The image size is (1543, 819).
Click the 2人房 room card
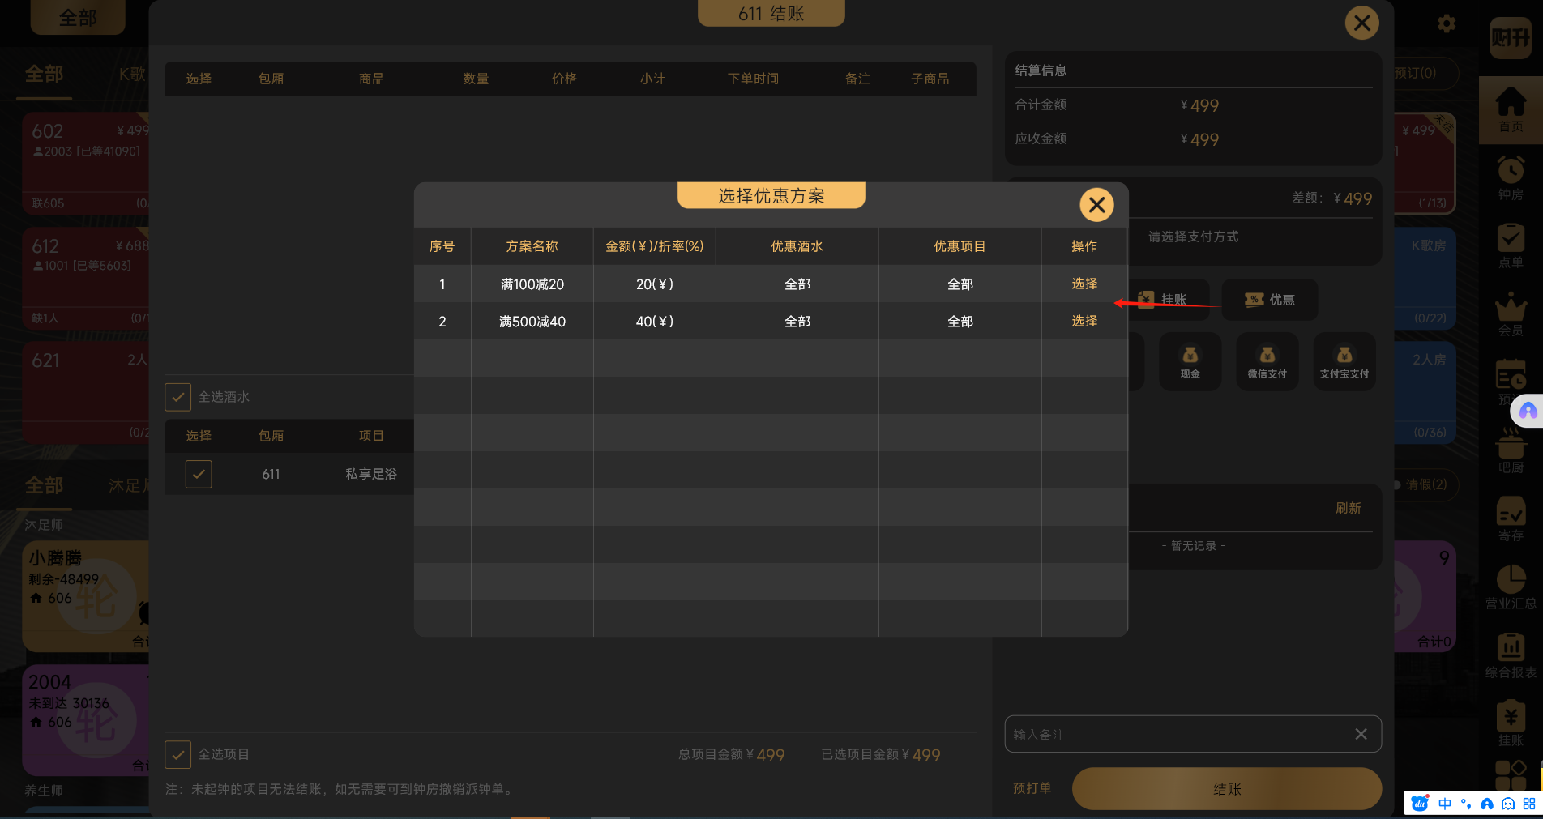pos(1425,393)
